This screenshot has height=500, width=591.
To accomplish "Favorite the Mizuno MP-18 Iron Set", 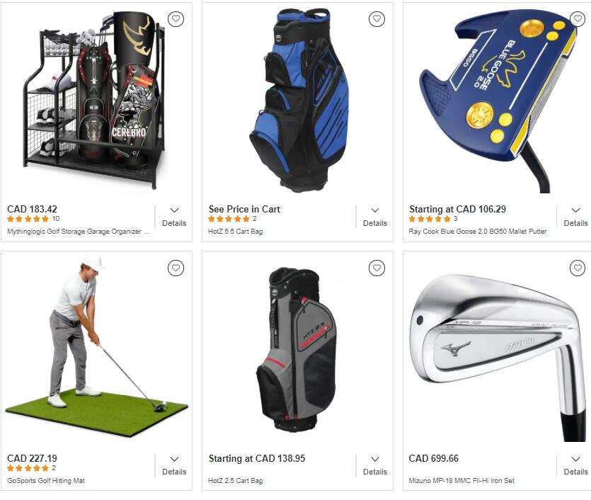I will (578, 268).
